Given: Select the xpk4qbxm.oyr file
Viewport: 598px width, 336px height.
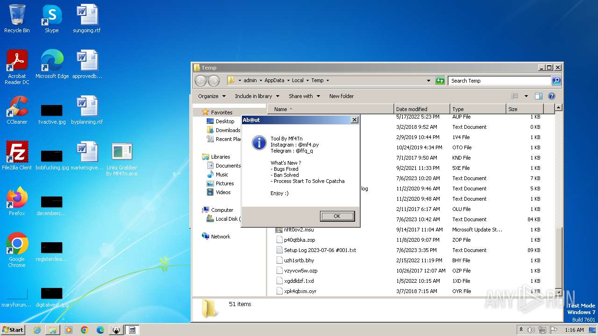Looking at the screenshot, I should (300, 291).
